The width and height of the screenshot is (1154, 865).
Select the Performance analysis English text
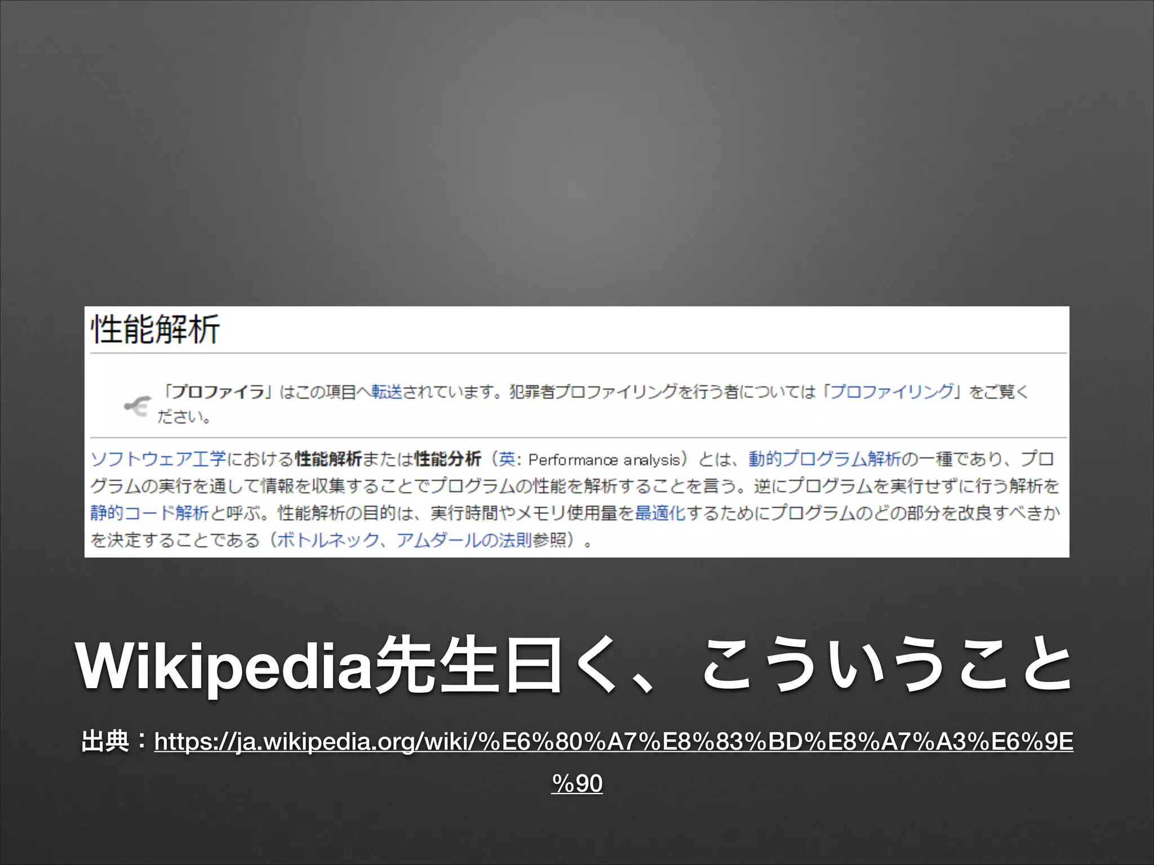605,460
